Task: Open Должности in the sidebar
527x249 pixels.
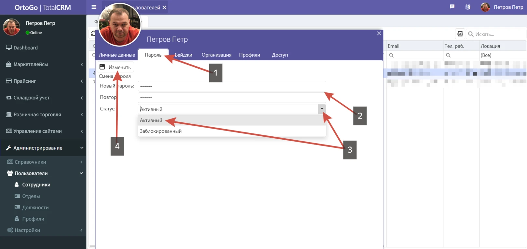Action: point(35,207)
